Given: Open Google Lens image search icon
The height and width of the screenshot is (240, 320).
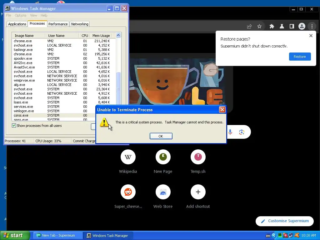Looking at the screenshot, I should 242,132.
